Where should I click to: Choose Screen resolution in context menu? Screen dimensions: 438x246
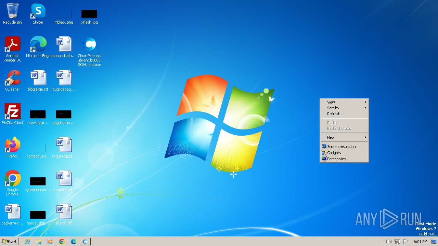point(344,147)
